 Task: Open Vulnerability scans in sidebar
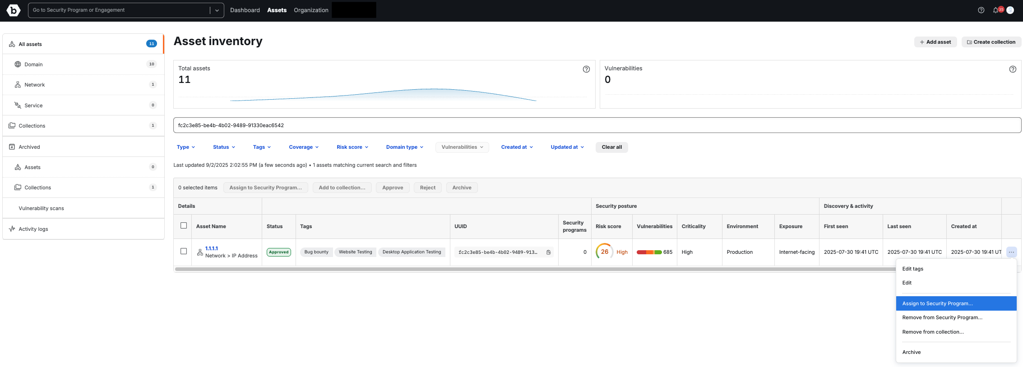(x=83, y=208)
